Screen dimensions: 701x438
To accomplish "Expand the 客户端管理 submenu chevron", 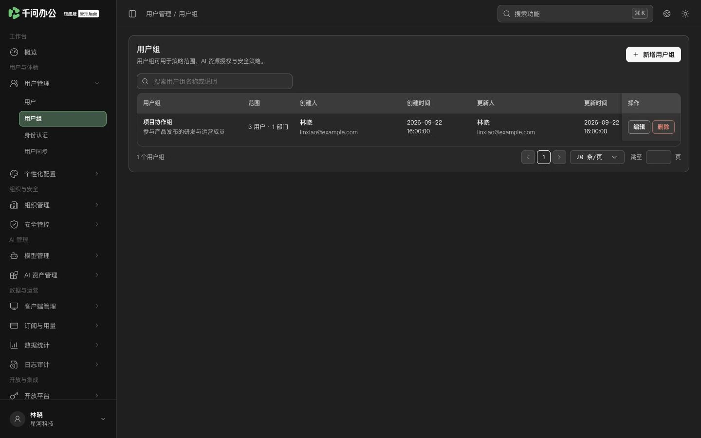I will 97,306.
